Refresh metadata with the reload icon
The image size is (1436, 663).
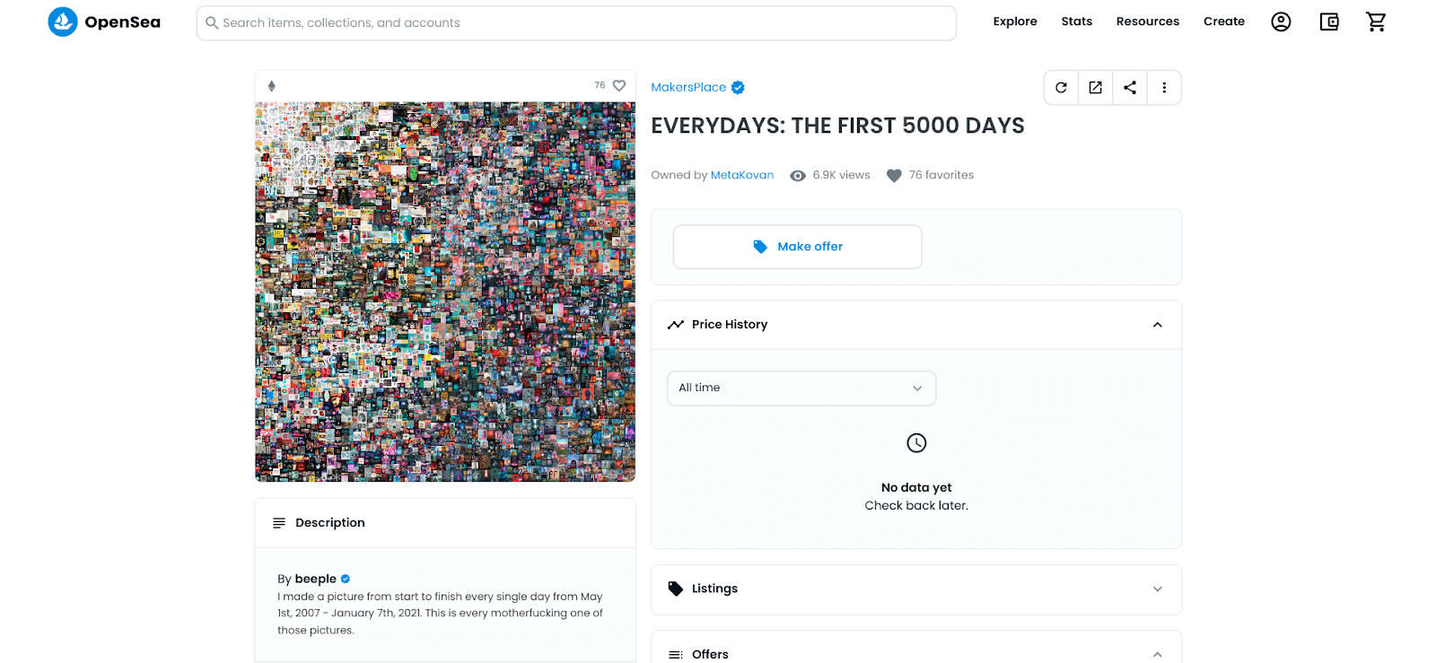(1061, 88)
